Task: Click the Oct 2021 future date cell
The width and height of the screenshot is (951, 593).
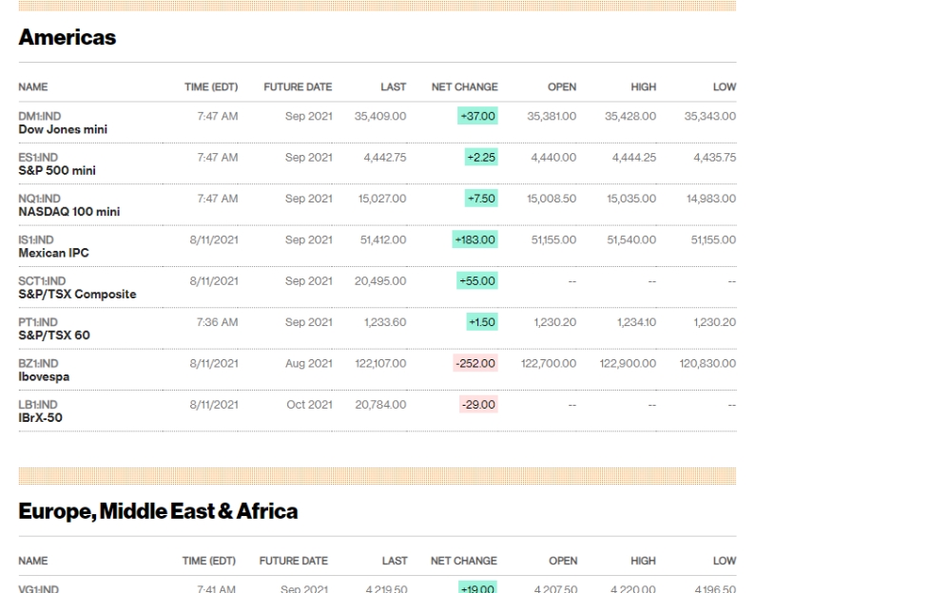Action: (309, 405)
